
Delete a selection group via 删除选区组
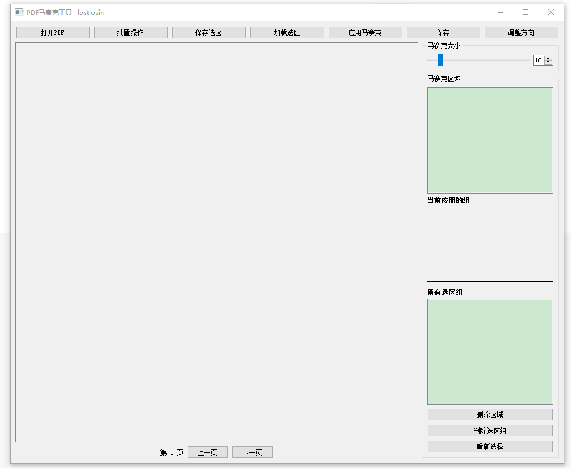coord(490,430)
